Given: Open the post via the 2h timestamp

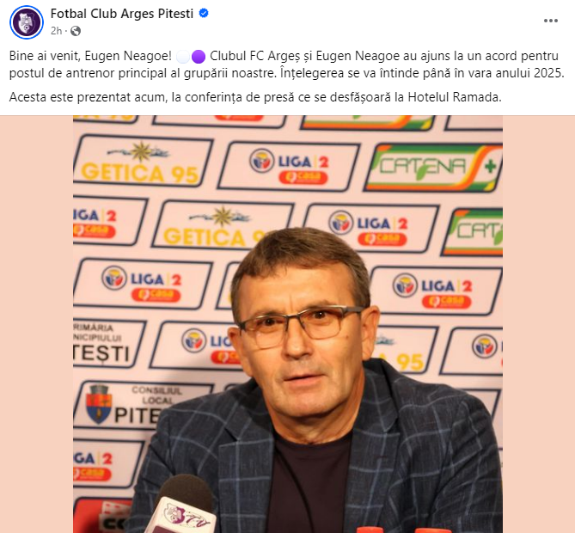Looking at the screenshot, I should (x=56, y=31).
